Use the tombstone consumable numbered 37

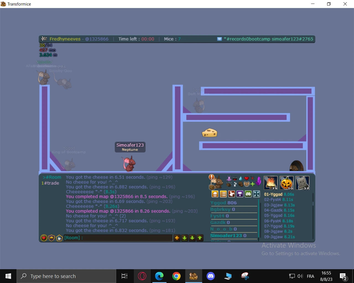pyautogui.click(x=303, y=183)
